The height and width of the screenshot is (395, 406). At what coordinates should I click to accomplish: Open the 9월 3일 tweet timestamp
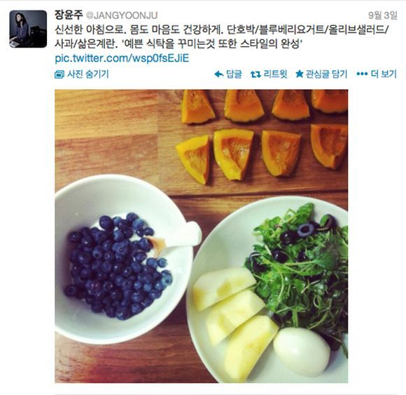pyautogui.click(x=383, y=15)
